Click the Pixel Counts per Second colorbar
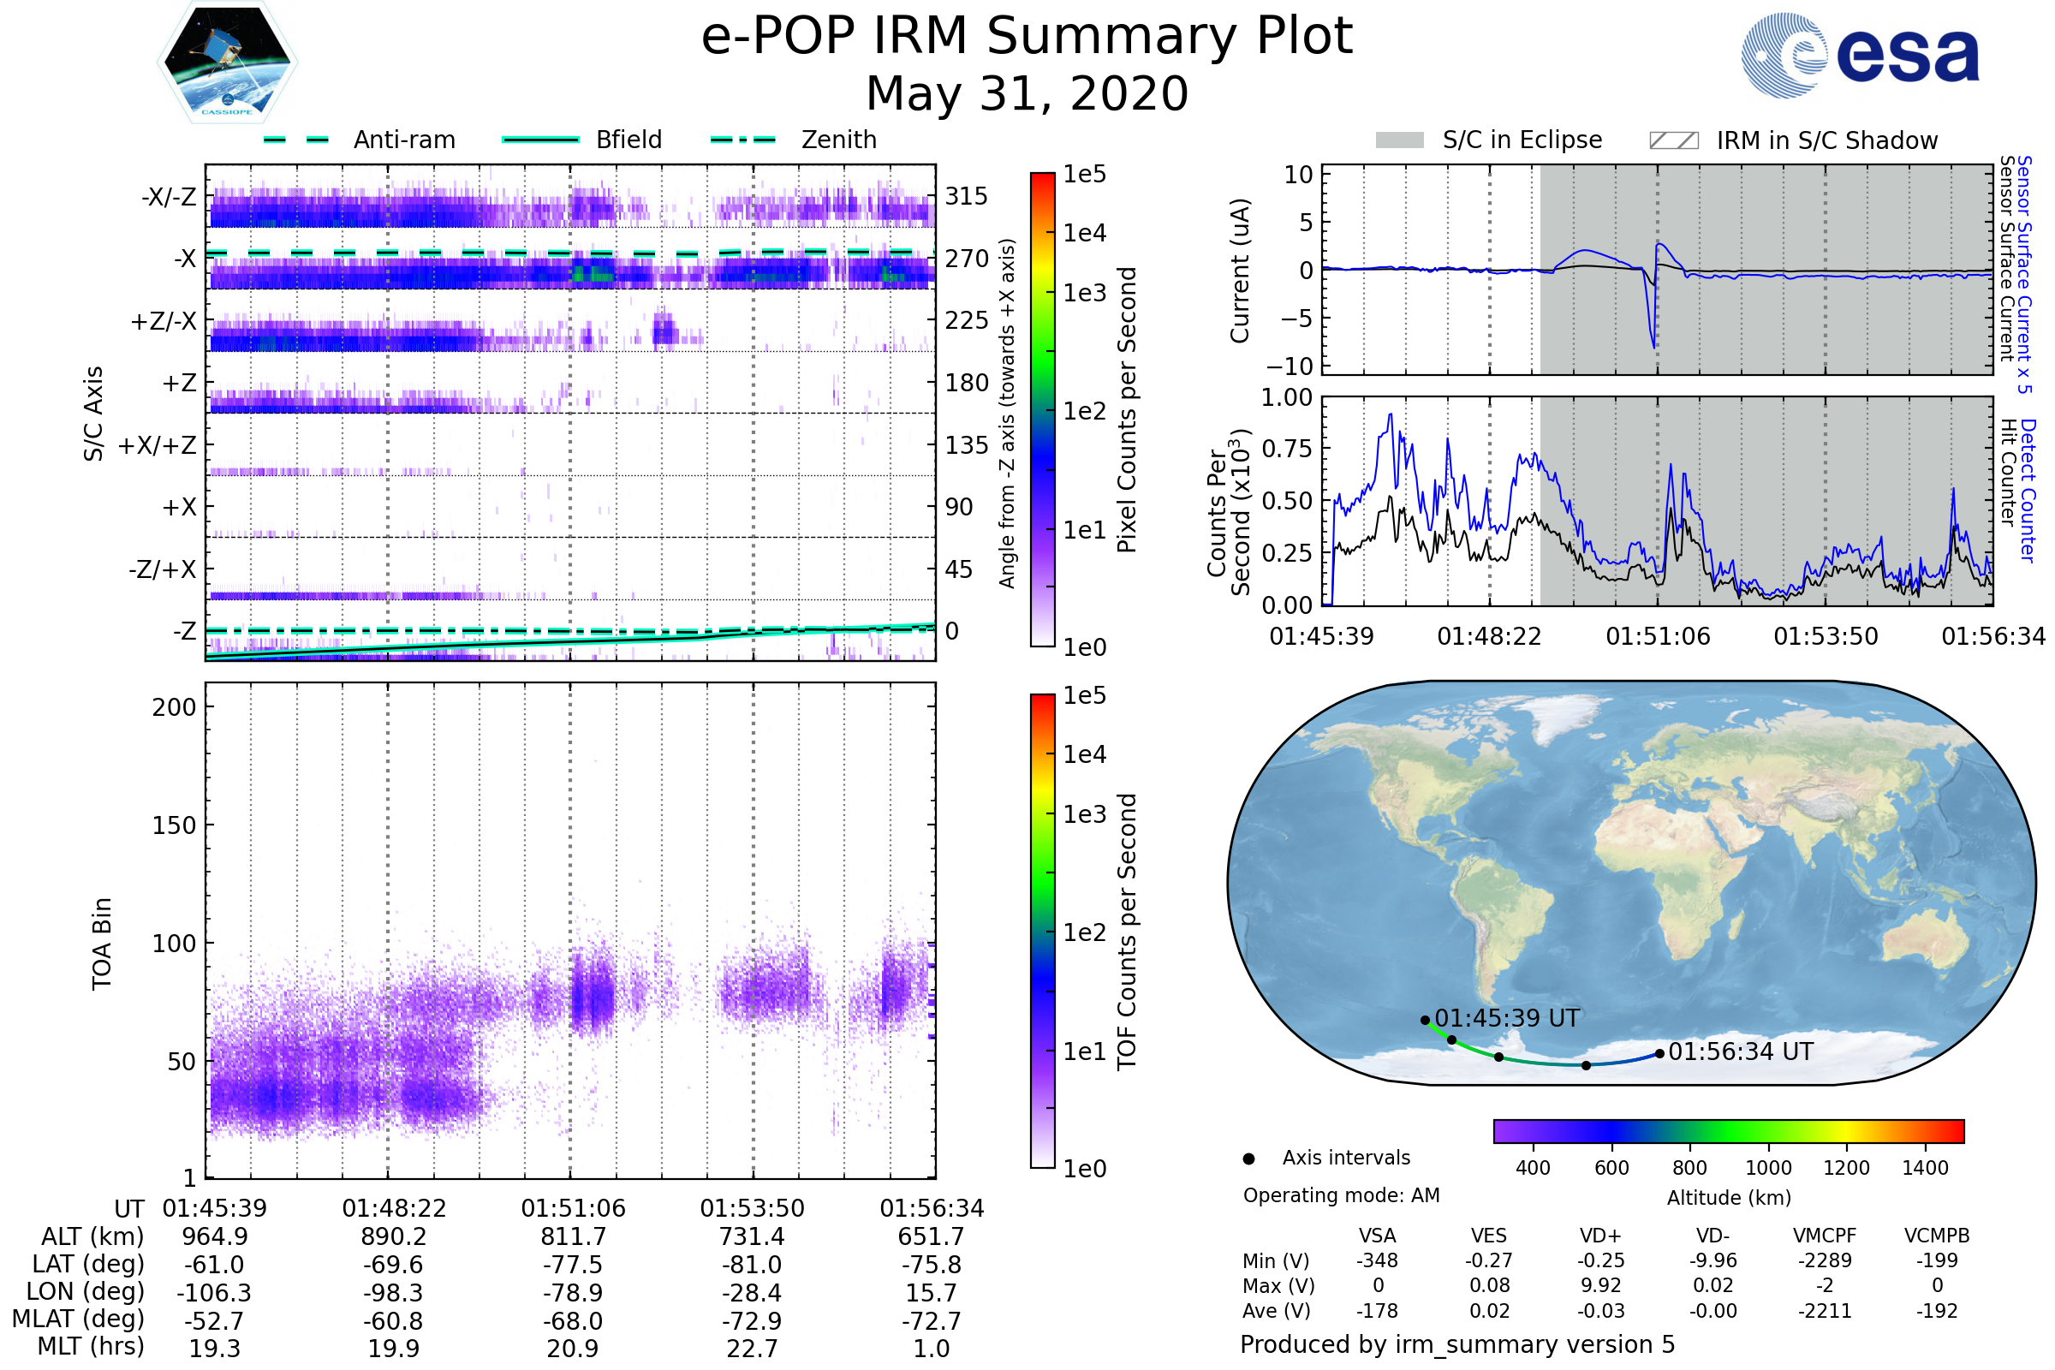The width and height of the screenshot is (2055, 1370). pos(1042,409)
